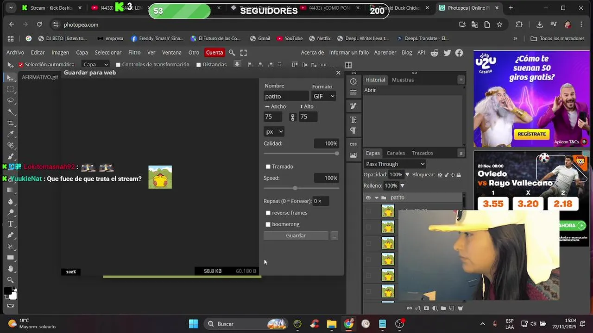The width and height of the screenshot is (593, 333).
Task: Open the Brush settings panel icon
Action: [353, 106]
